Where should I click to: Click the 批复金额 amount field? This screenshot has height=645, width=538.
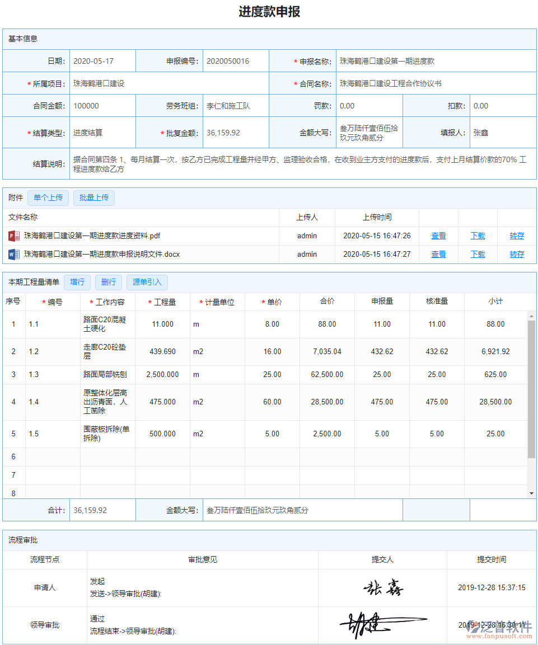pyautogui.click(x=235, y=132)
